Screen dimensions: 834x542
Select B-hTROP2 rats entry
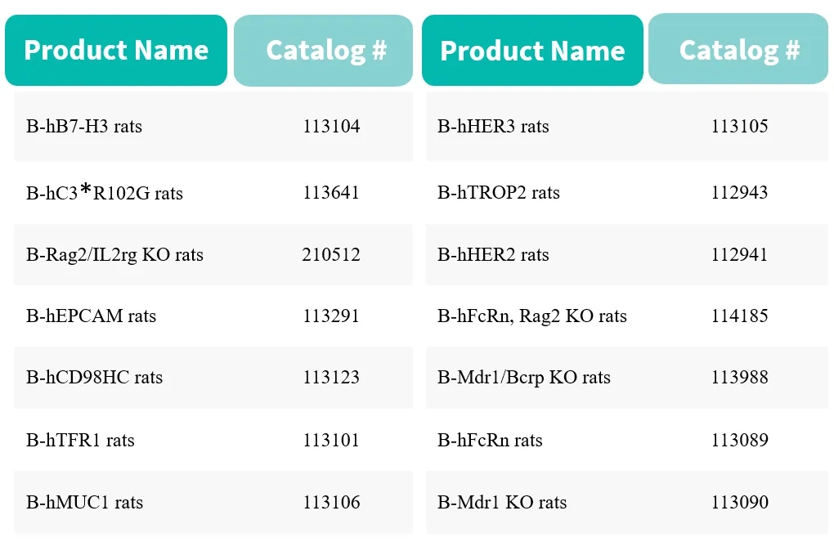(499, 193)
